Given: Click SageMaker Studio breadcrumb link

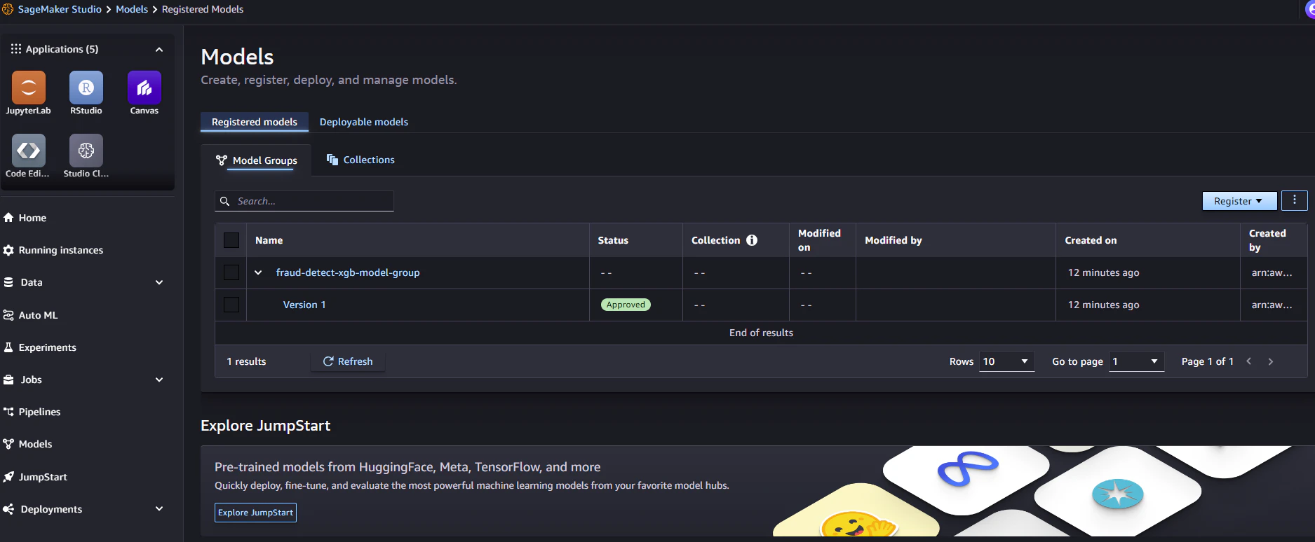Looking at the screenshot, I should point(60,9).
